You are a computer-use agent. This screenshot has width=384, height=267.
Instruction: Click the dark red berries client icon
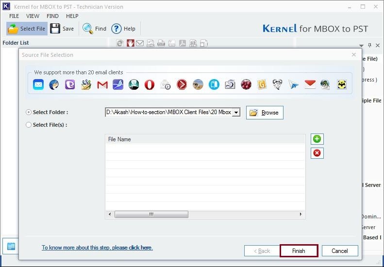(x=246, y=85)
